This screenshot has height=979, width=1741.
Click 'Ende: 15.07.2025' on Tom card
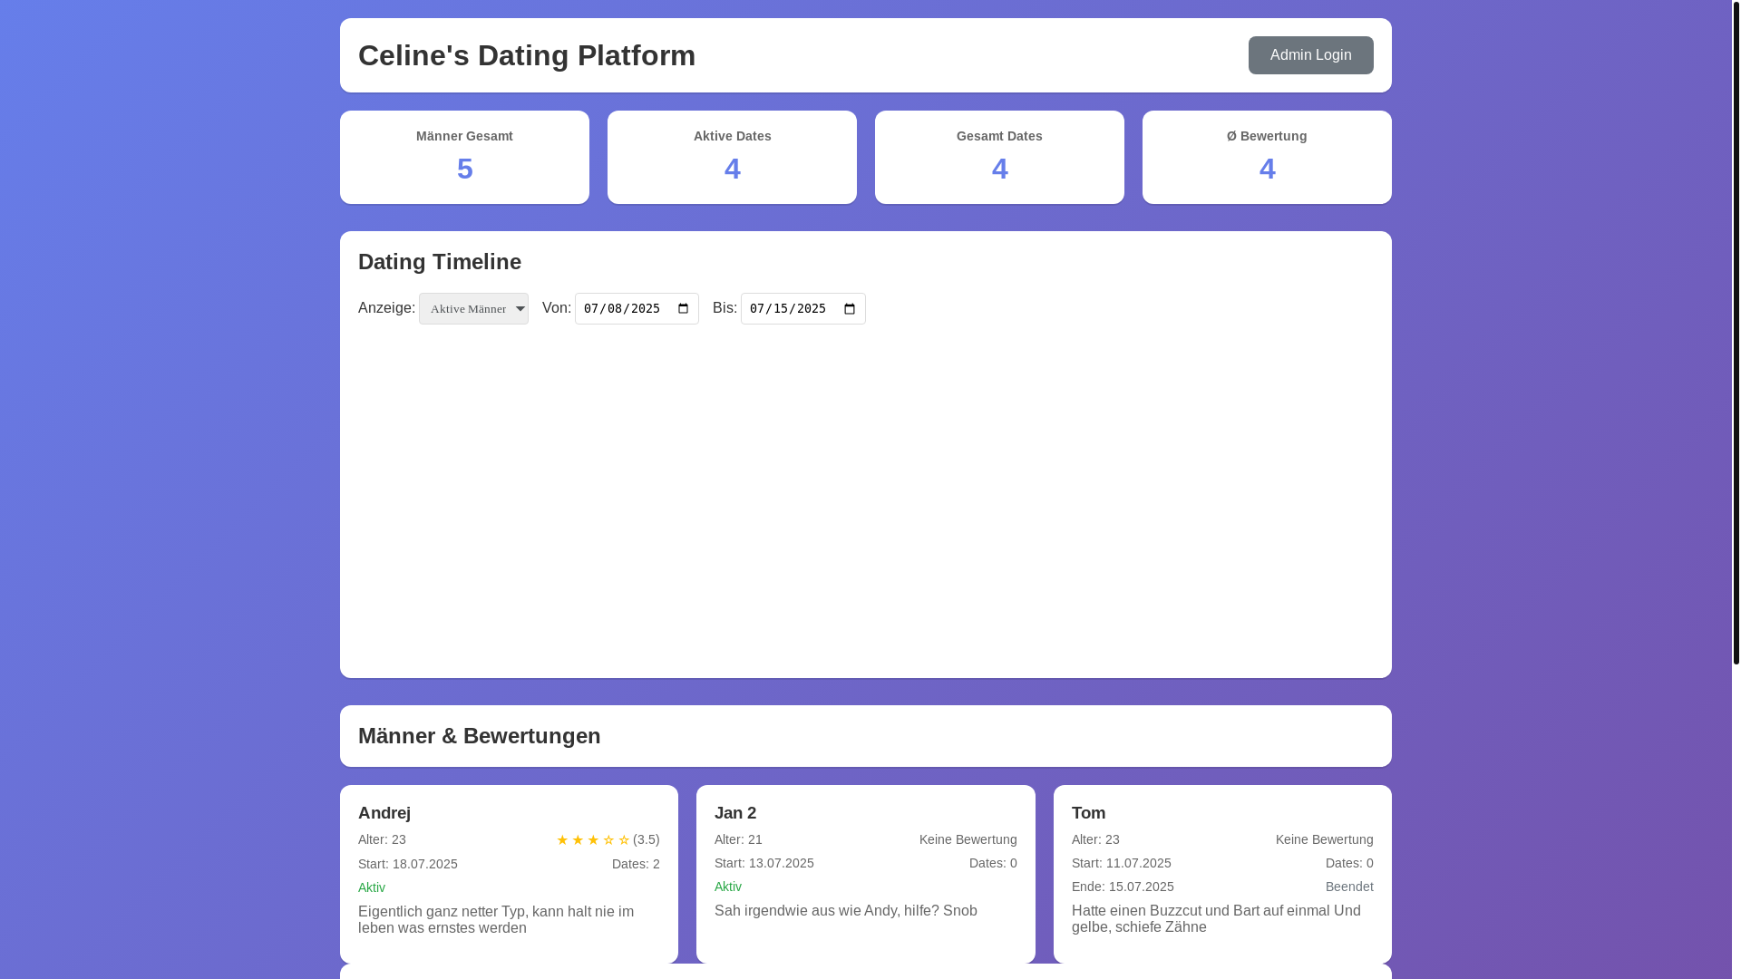[x=1123, y=887]
